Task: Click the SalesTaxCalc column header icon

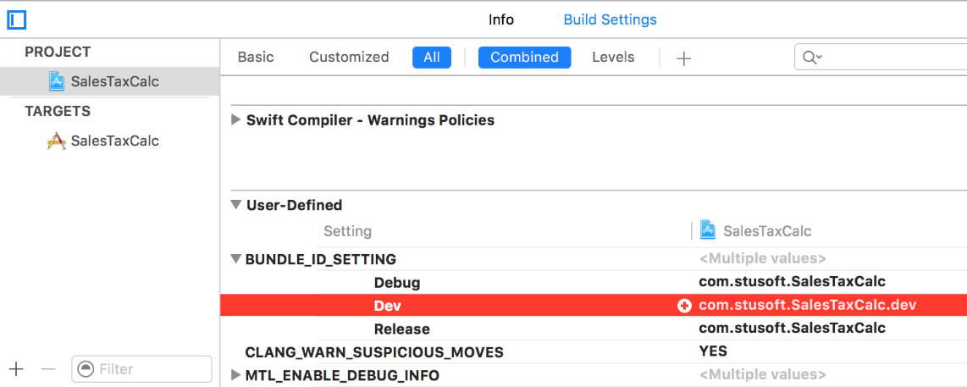Action: point(708,230)
